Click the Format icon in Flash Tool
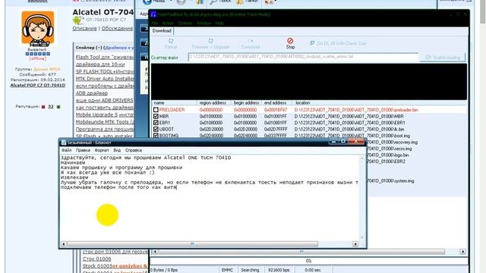The image size is (486, 273). [171, 41]
